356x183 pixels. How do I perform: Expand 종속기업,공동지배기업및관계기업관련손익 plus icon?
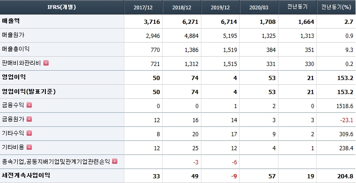click(115, 161)
